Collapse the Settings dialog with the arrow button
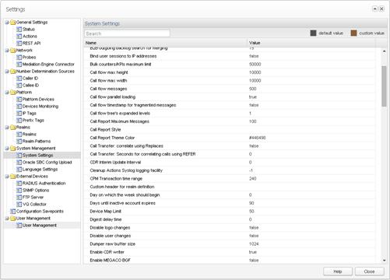This screenshot has width=390, height=280. (374, 9)
